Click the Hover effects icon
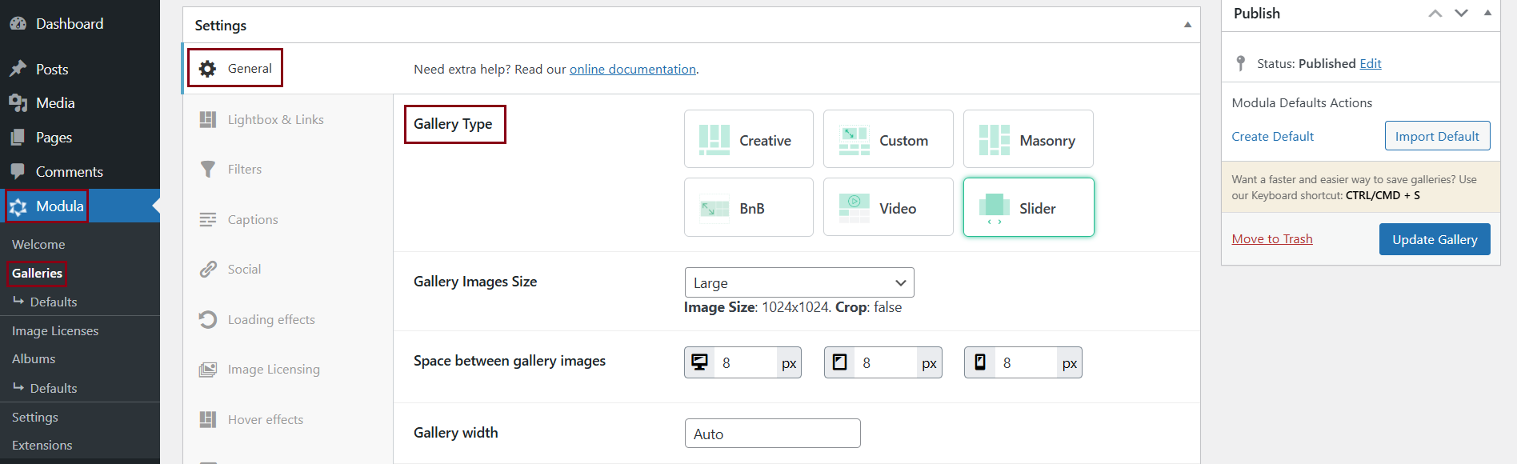 click(x=208, y=419)
